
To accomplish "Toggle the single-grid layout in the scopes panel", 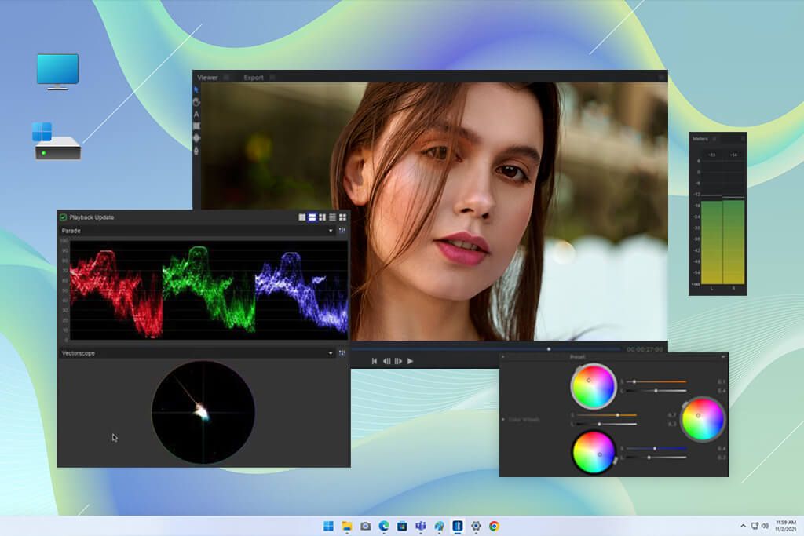I will point(301,217).
